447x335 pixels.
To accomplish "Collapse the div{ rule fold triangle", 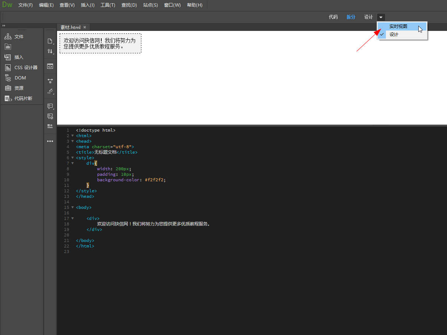I will 73,163.
